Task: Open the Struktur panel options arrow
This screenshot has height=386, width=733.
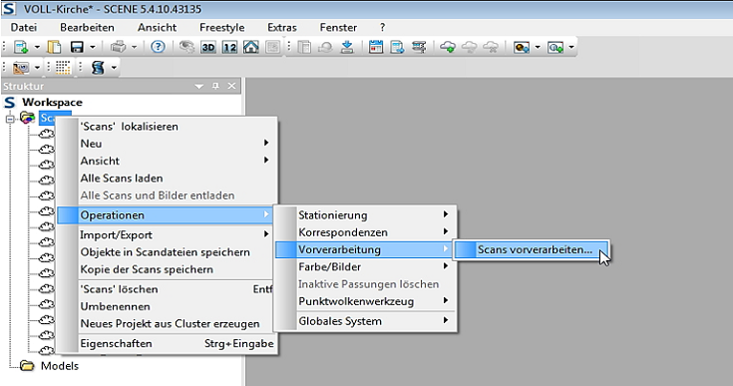Action: click(x=199, y=87)
